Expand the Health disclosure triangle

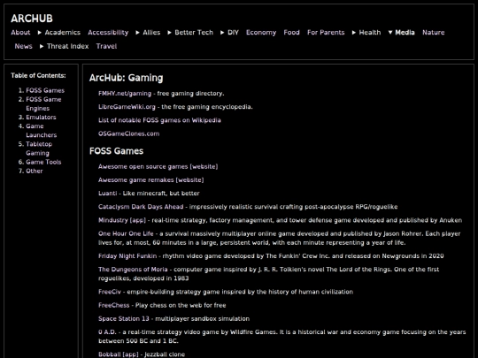[x=354, y=33]
